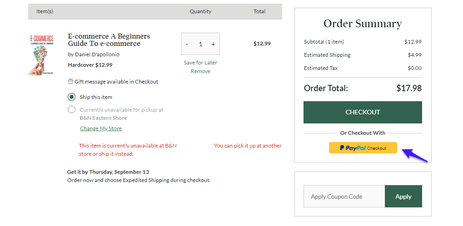Click the Order Total amount $17.98
This screenshot has height=226, width=463.
[x=409, y=88]
